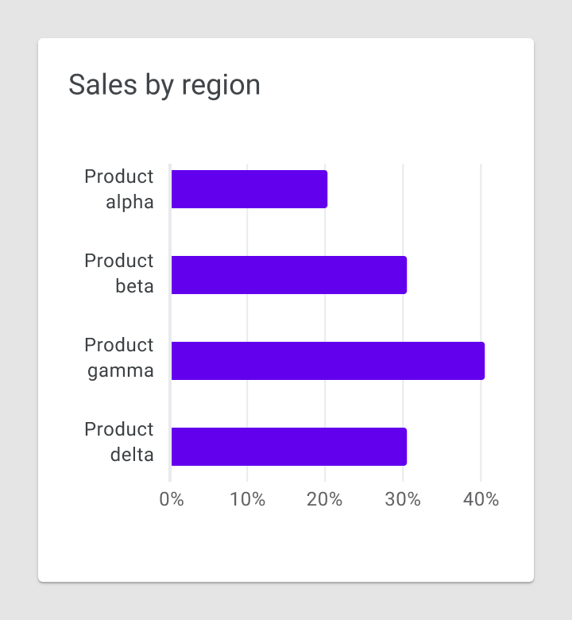Click the Product delta bar
The image size is (572, 620).
289,447
